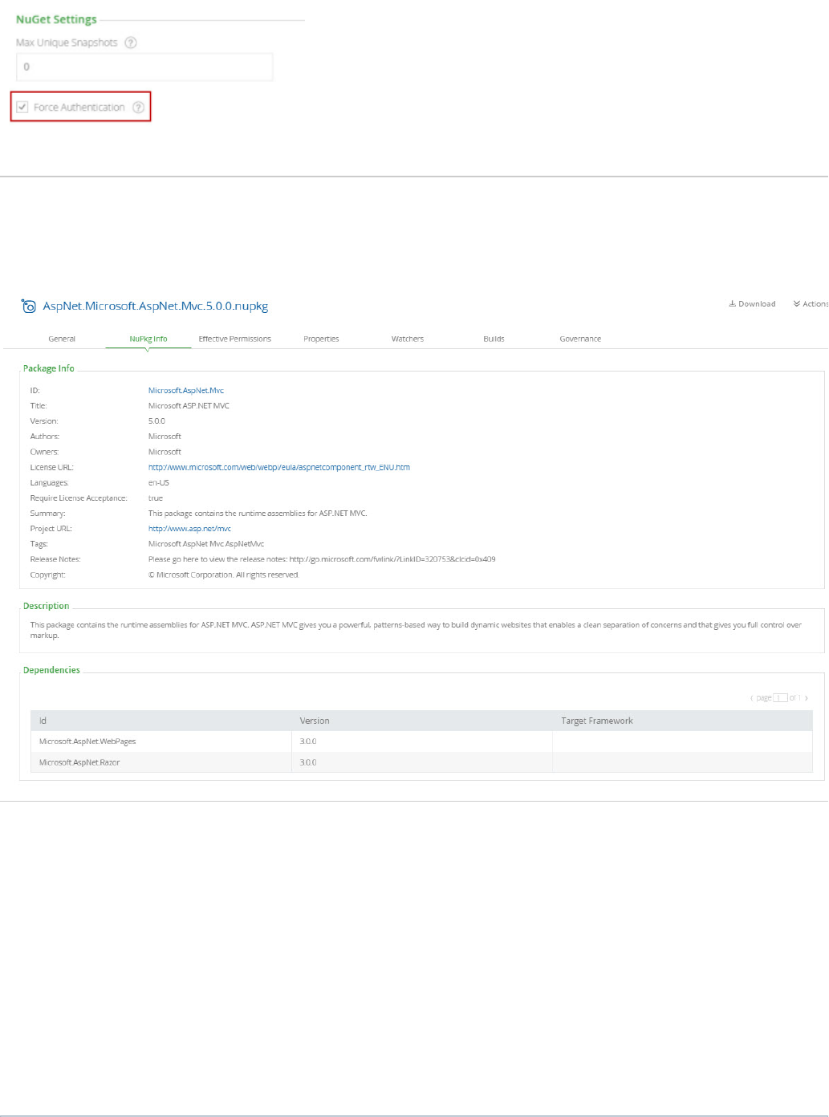Click the Description section heading
The height and width of the screenshot is (1117, 829).
[46, 606]
